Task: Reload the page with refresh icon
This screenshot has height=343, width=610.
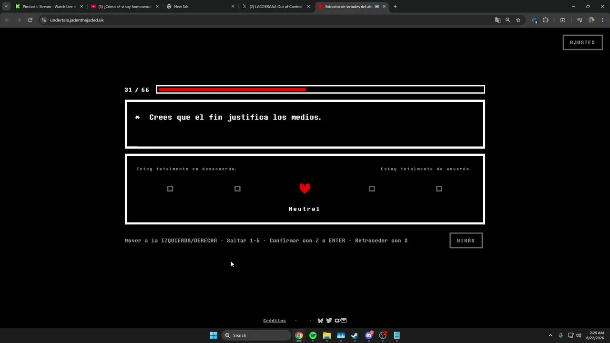Action: [x=30, y=20]
